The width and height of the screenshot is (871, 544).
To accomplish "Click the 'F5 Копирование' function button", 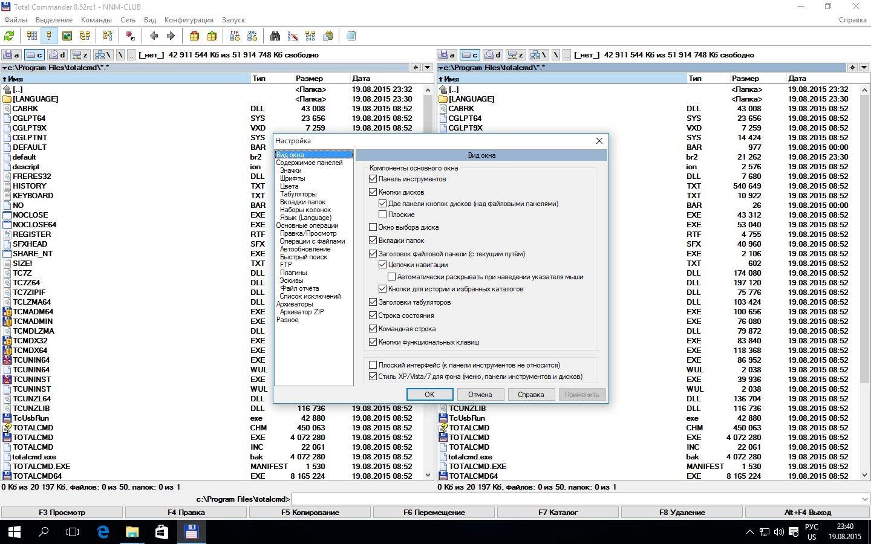I will click(x=310, y=513).
